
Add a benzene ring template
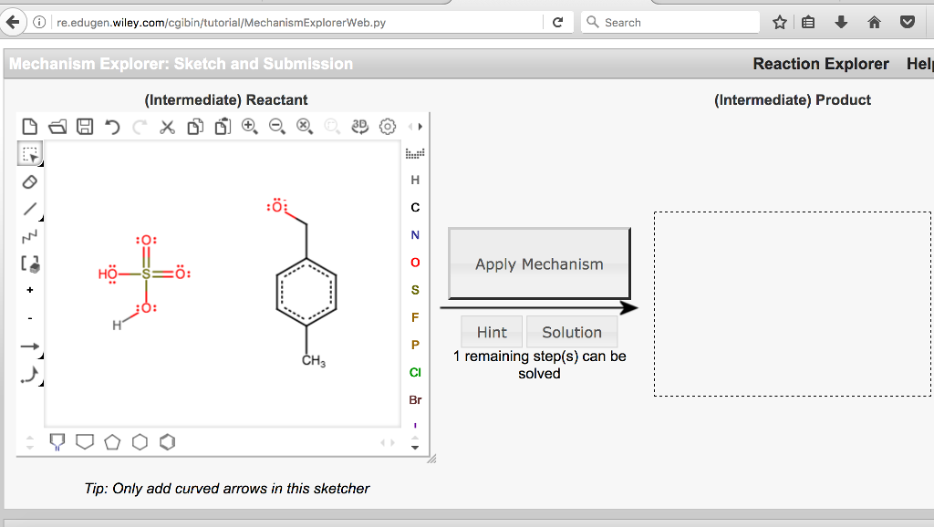tap(167, 442)
